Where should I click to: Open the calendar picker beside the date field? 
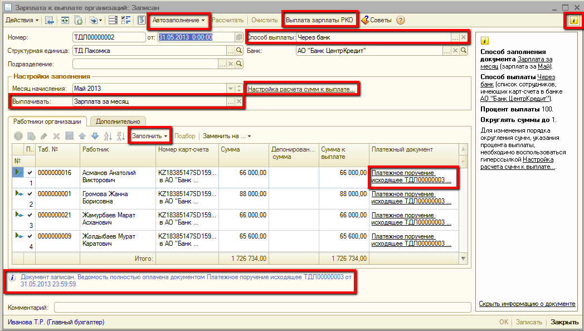pyautogui.click(x=239, y=37)
